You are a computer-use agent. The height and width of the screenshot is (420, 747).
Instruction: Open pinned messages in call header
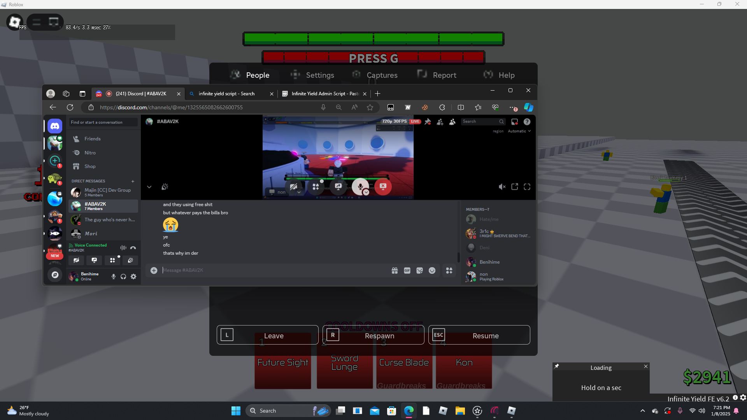coord(428,122)
